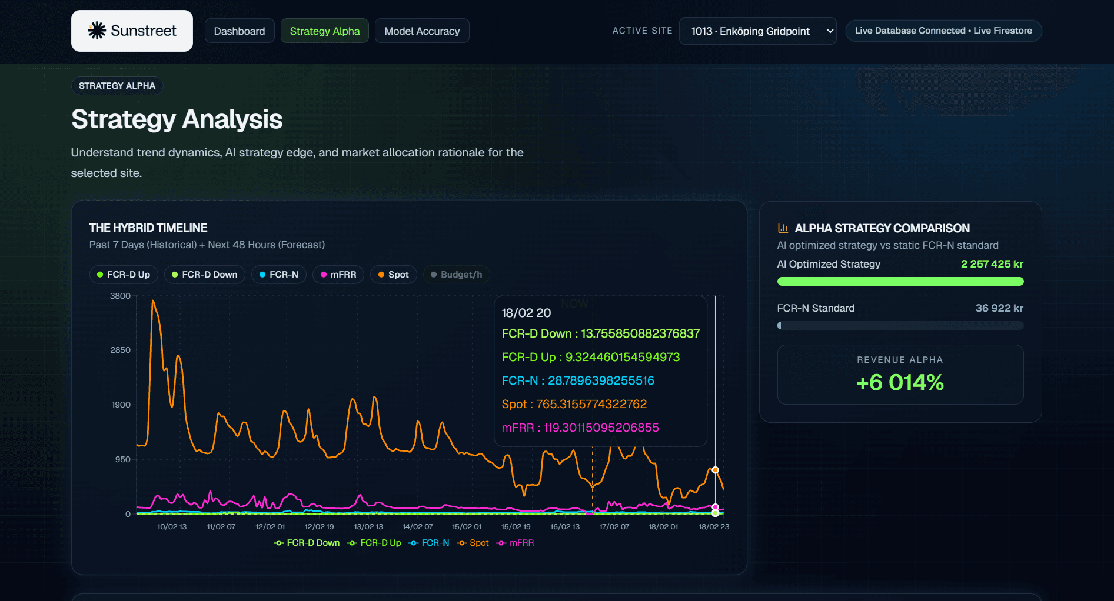
Task: Click the green dot on the FCR-D Up chip
Action: 101,274
